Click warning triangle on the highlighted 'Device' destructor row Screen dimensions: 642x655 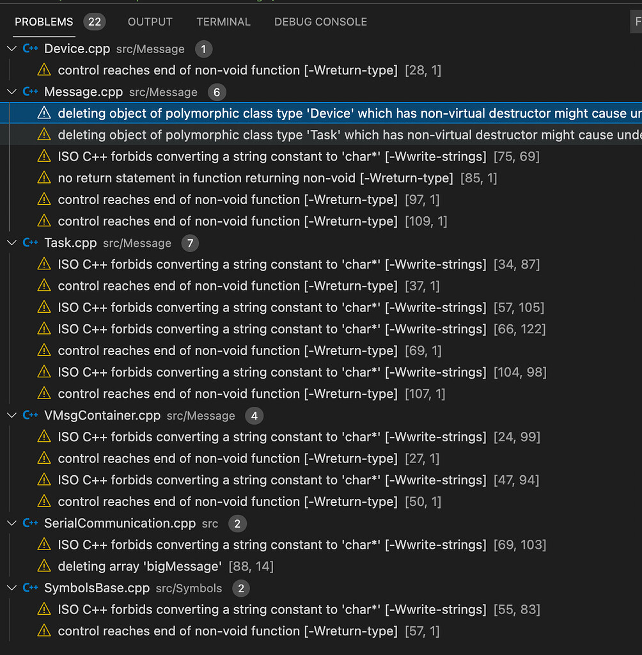(44, 113)
